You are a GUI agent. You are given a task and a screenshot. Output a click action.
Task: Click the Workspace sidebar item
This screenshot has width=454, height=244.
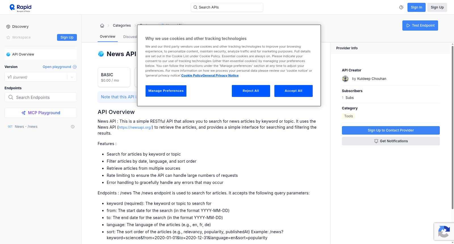tap(21, 37)
